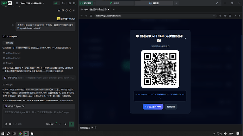Open Windows Task View
The image size is (243, 136).
[14, 134]
